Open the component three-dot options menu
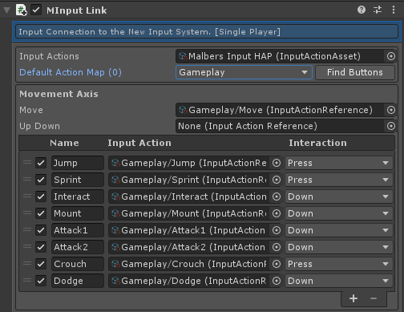 394,10
